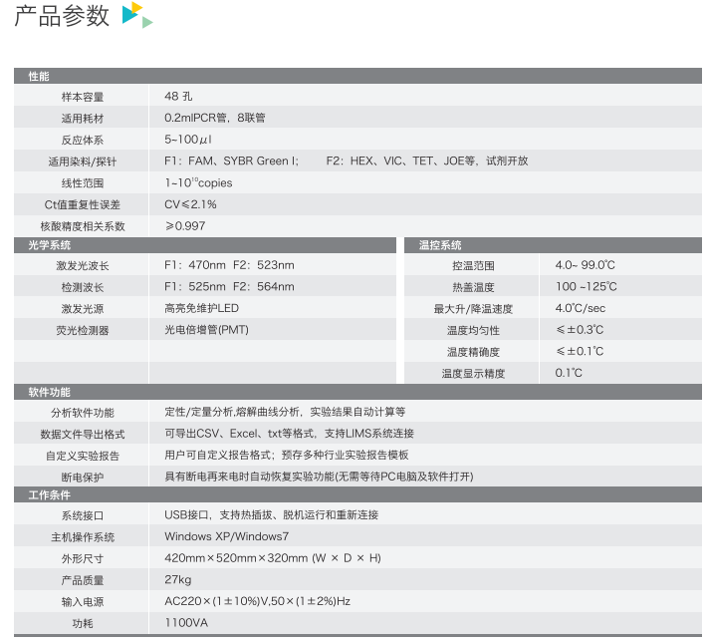The height and width of the screenshot is (643, 709).
Task: Select the 光学系统 section header
Action: click(x=50, y=245)
